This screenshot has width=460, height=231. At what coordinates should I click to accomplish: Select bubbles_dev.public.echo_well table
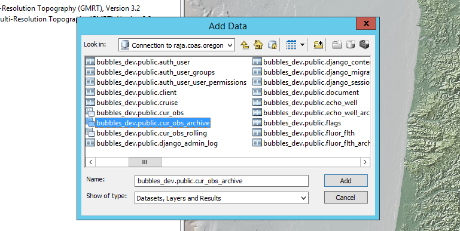coord(305,103)
